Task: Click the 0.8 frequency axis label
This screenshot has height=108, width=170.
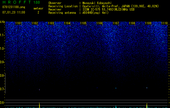Action: click(2, 76)
